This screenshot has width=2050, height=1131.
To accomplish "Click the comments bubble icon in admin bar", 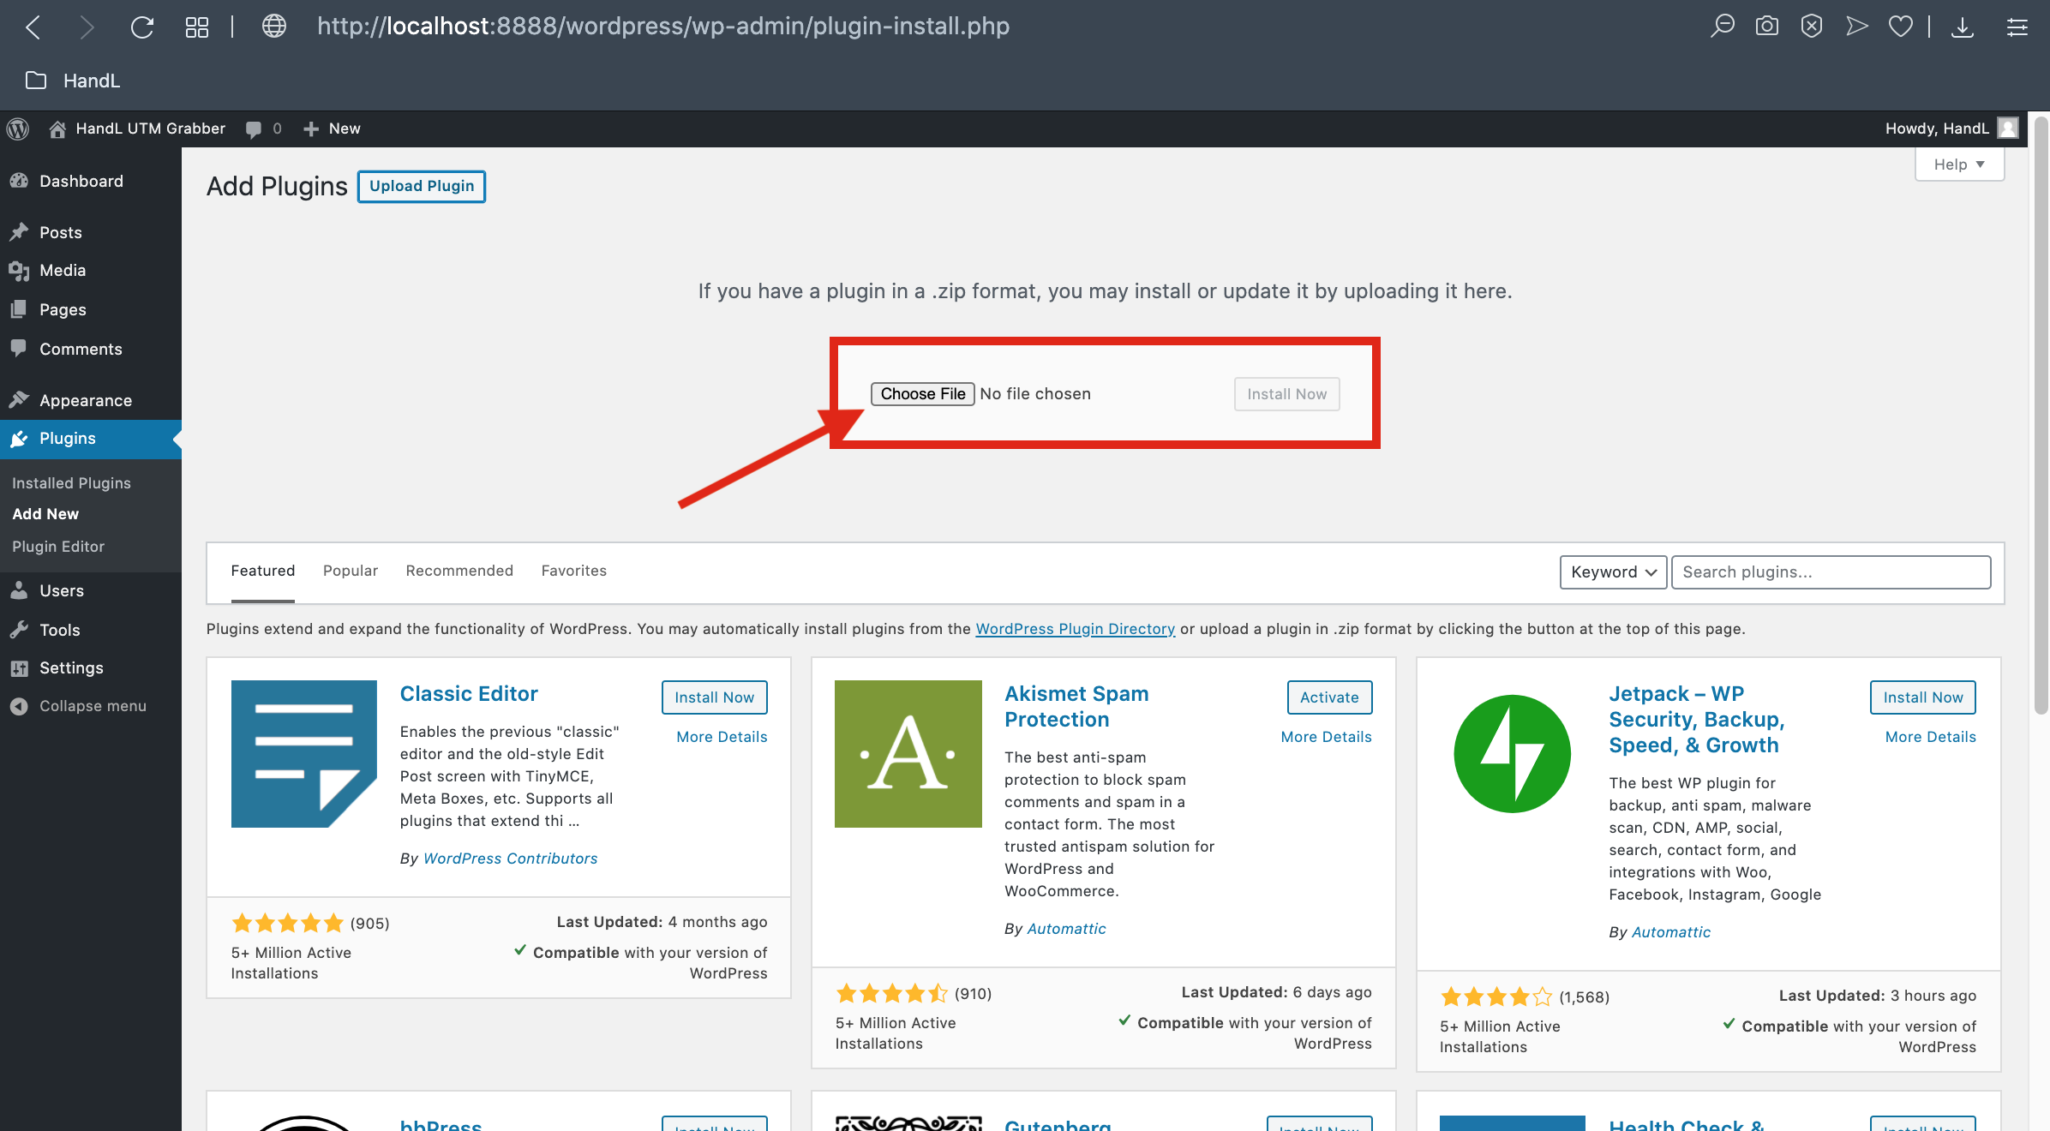I will [254, 129].
